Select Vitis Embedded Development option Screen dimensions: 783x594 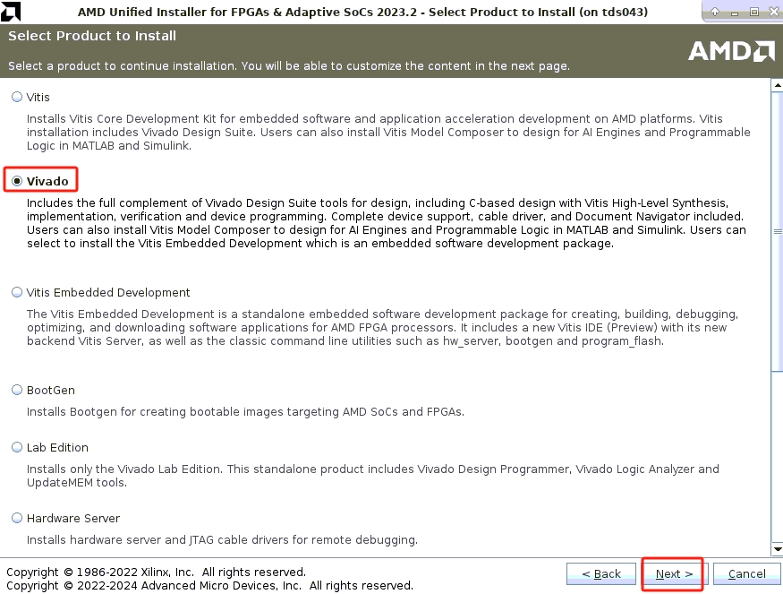17,292
